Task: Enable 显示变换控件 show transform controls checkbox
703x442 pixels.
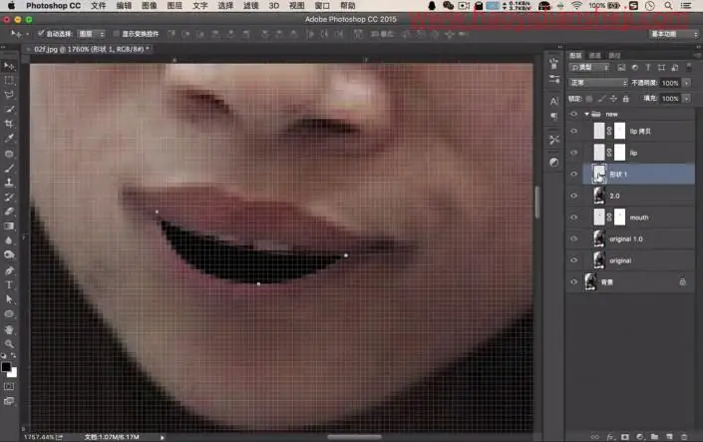Action: coord(116,34)
